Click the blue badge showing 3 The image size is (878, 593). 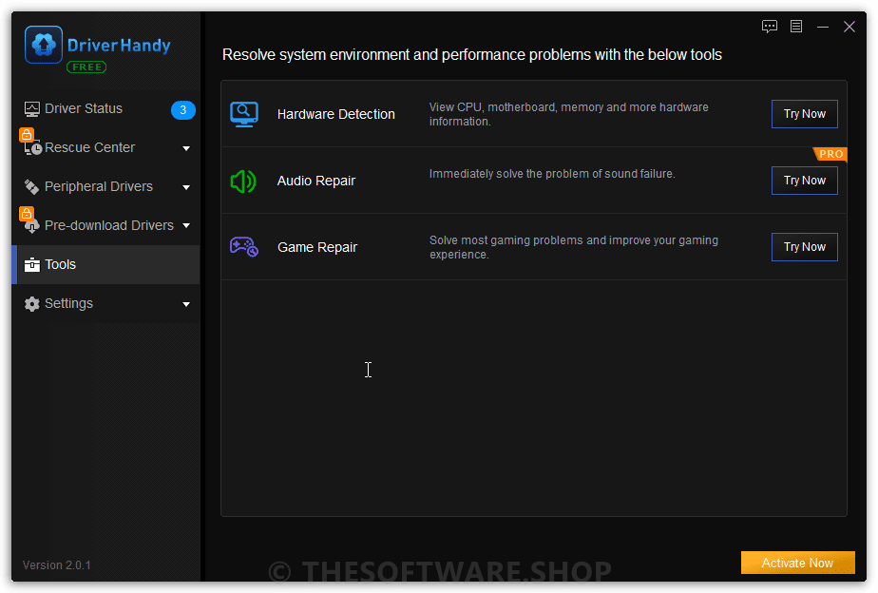click(x=182, y=109)
